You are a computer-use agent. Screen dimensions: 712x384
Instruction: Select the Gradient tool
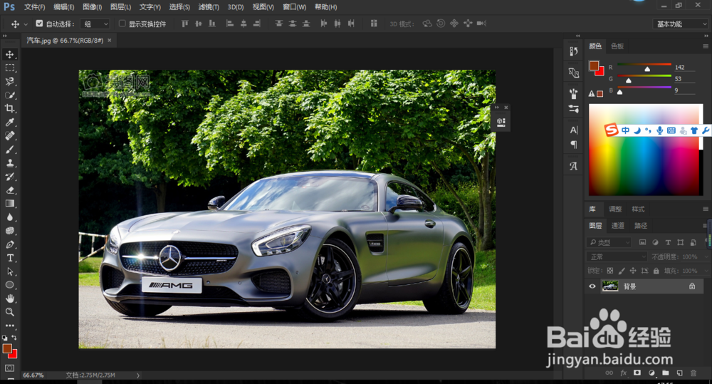pyautogui.click(x=9, y=204)
